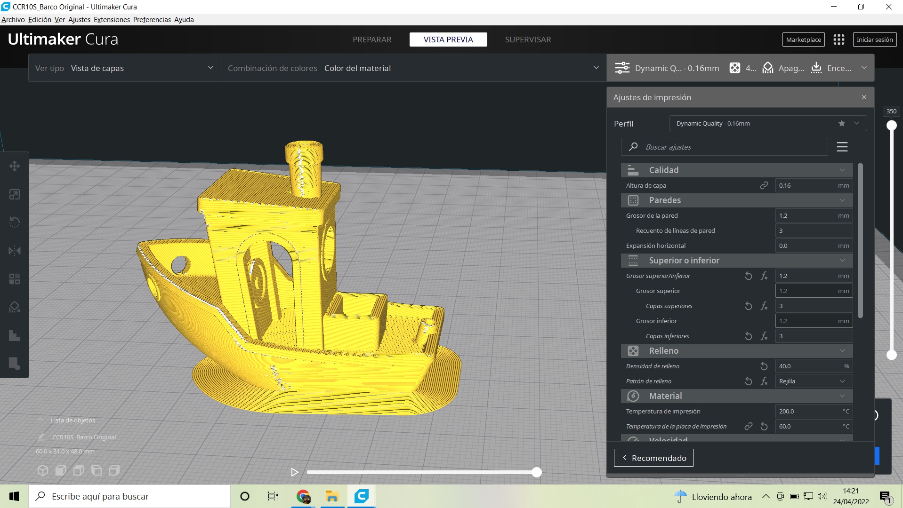Switch to top view icon
This screenshot has width=903, height=508.
tap(79, 470)
